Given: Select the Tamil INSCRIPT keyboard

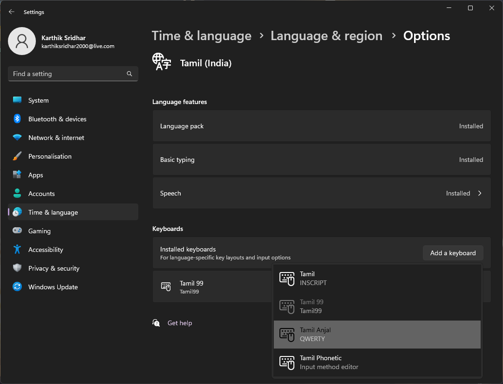Looking at the screenshot, I should [x=377, y=278].
